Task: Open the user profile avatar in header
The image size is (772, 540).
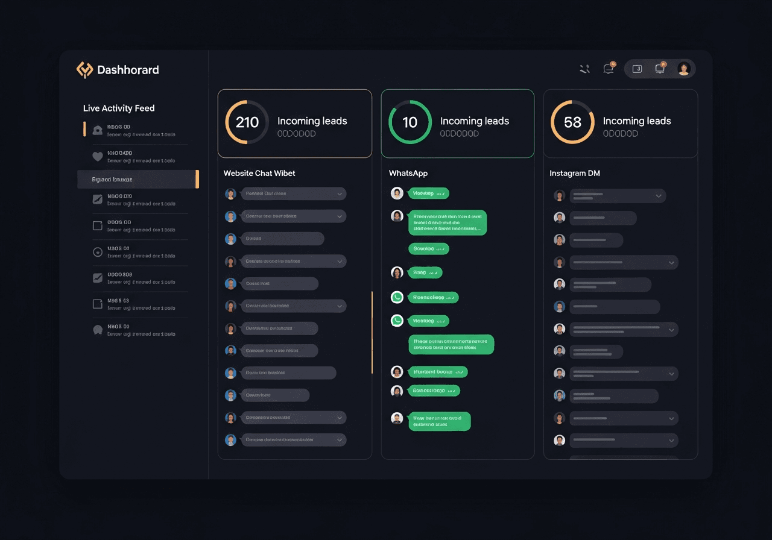Action: [683, 69]
